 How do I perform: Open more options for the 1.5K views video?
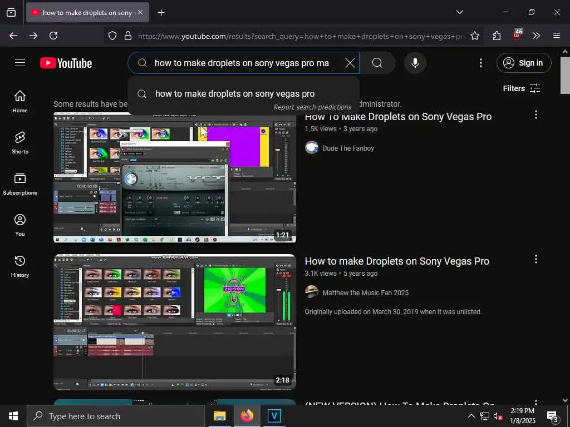[536, 115]
